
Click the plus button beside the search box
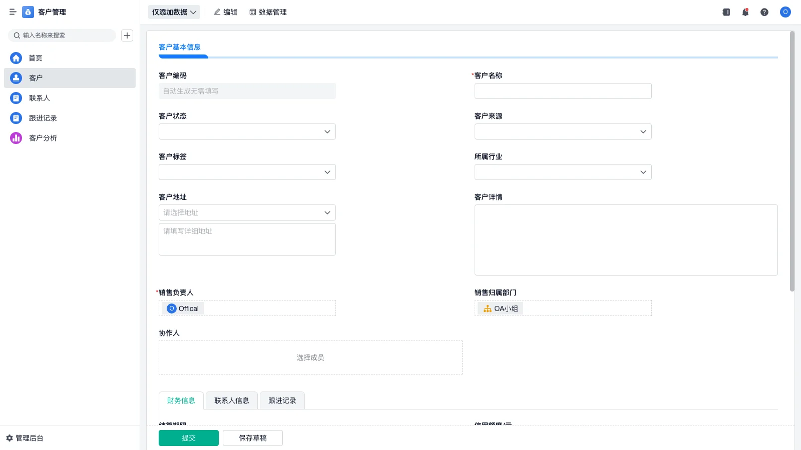(x=127, y=35)
